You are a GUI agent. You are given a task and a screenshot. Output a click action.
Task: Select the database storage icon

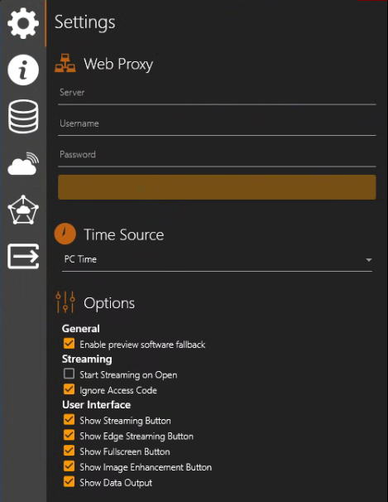tap(23, 117)
